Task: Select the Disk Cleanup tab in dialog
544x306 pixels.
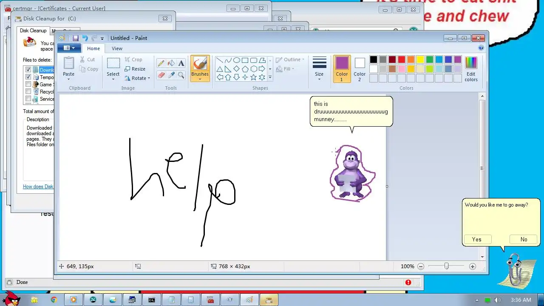Action: (33, 31)
